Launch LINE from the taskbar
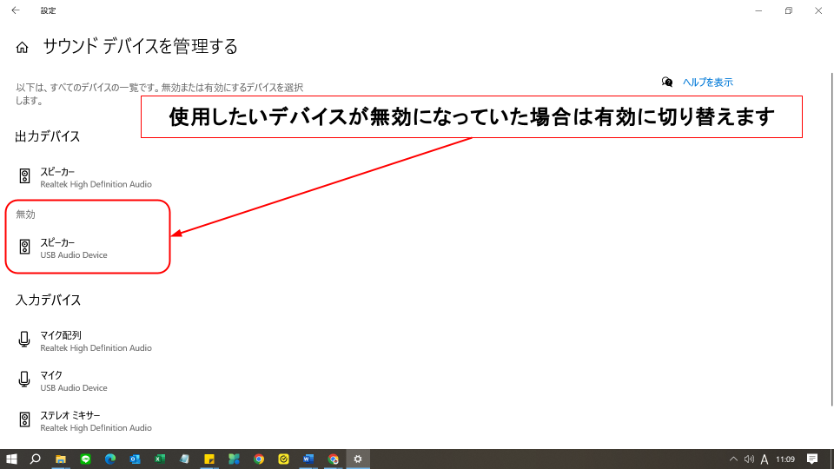Viewport: 834px width, 469px height. pos(85,459)
